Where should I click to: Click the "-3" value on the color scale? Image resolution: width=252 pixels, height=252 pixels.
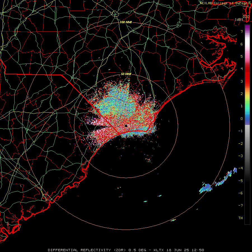tap(241, 156)
